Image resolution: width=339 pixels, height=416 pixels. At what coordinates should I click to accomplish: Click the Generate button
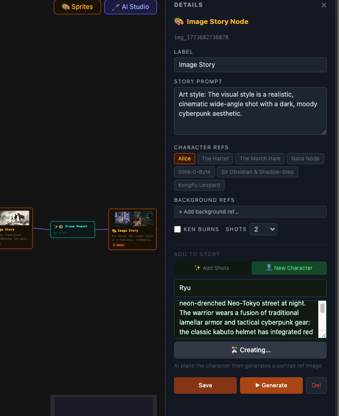click(x=271, y=385)
